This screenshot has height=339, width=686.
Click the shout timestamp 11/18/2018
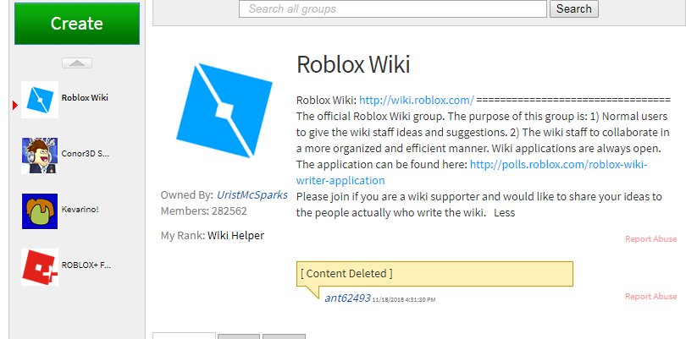(x=404, y=299)
